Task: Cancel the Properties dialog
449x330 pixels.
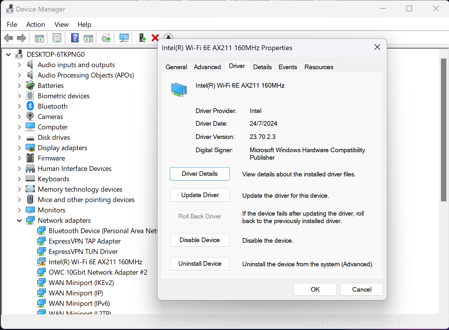Action: 362,289
